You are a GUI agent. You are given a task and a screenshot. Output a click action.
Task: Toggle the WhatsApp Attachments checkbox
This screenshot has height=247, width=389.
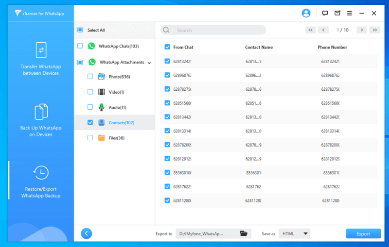[x=80, y=62]
